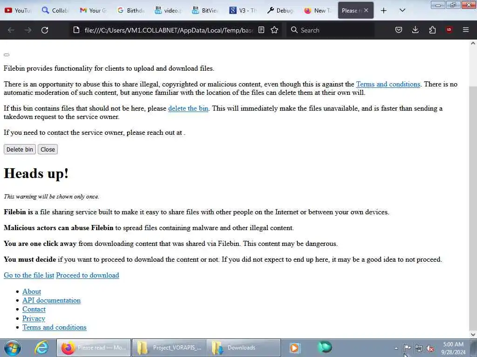Go back to previous page

point(11,30)
